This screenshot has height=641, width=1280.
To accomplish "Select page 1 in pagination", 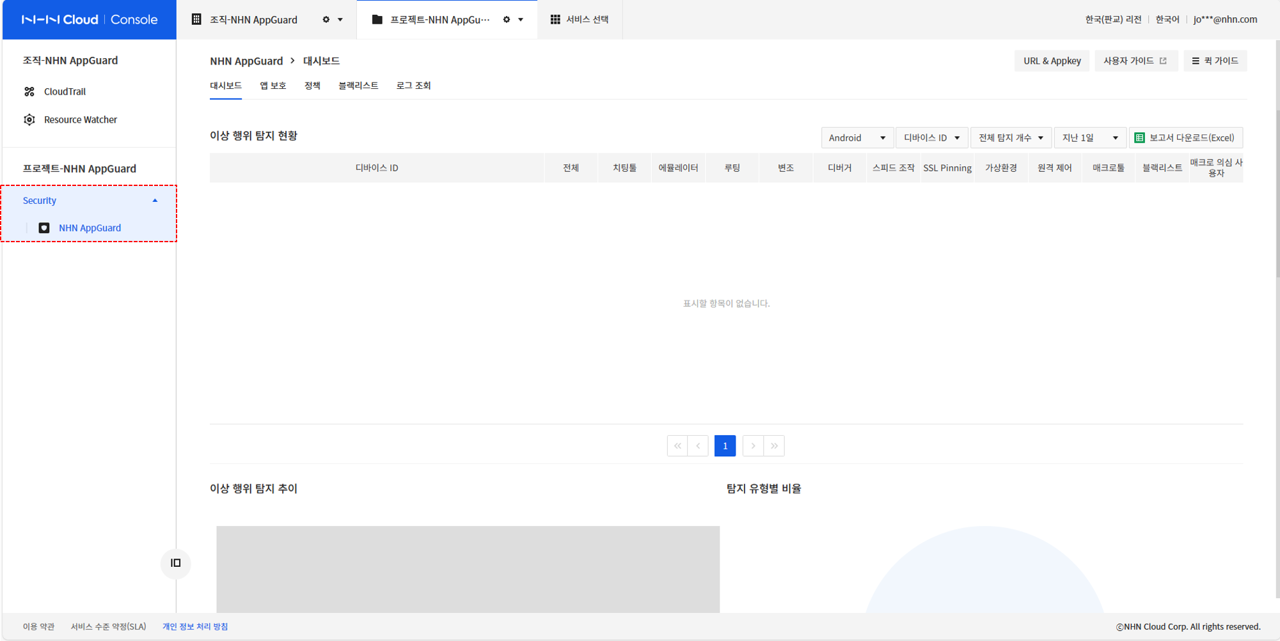I will (x=725, y=446).
